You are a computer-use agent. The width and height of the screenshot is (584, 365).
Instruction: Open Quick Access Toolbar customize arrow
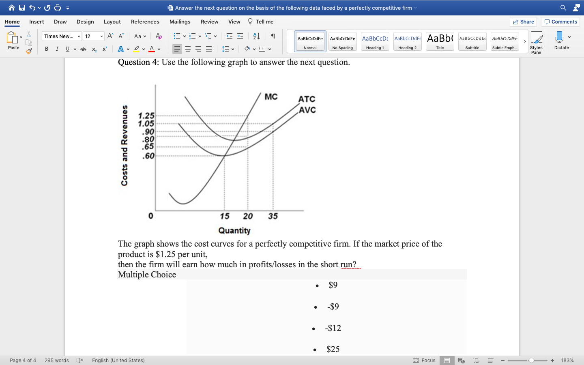68,8
